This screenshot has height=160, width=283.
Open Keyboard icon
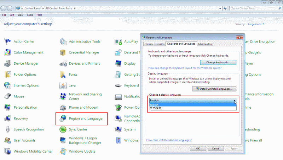point(118,85)
